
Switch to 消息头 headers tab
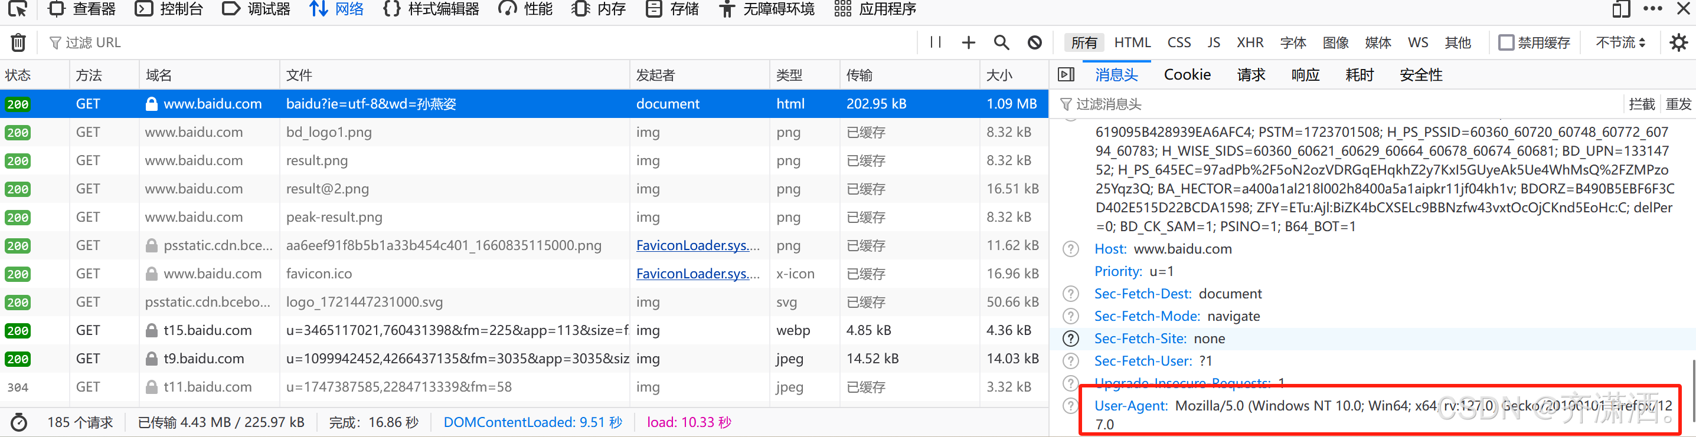(1117, 75)
